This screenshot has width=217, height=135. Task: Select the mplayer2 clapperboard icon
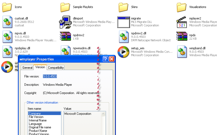tap(182, 22)
